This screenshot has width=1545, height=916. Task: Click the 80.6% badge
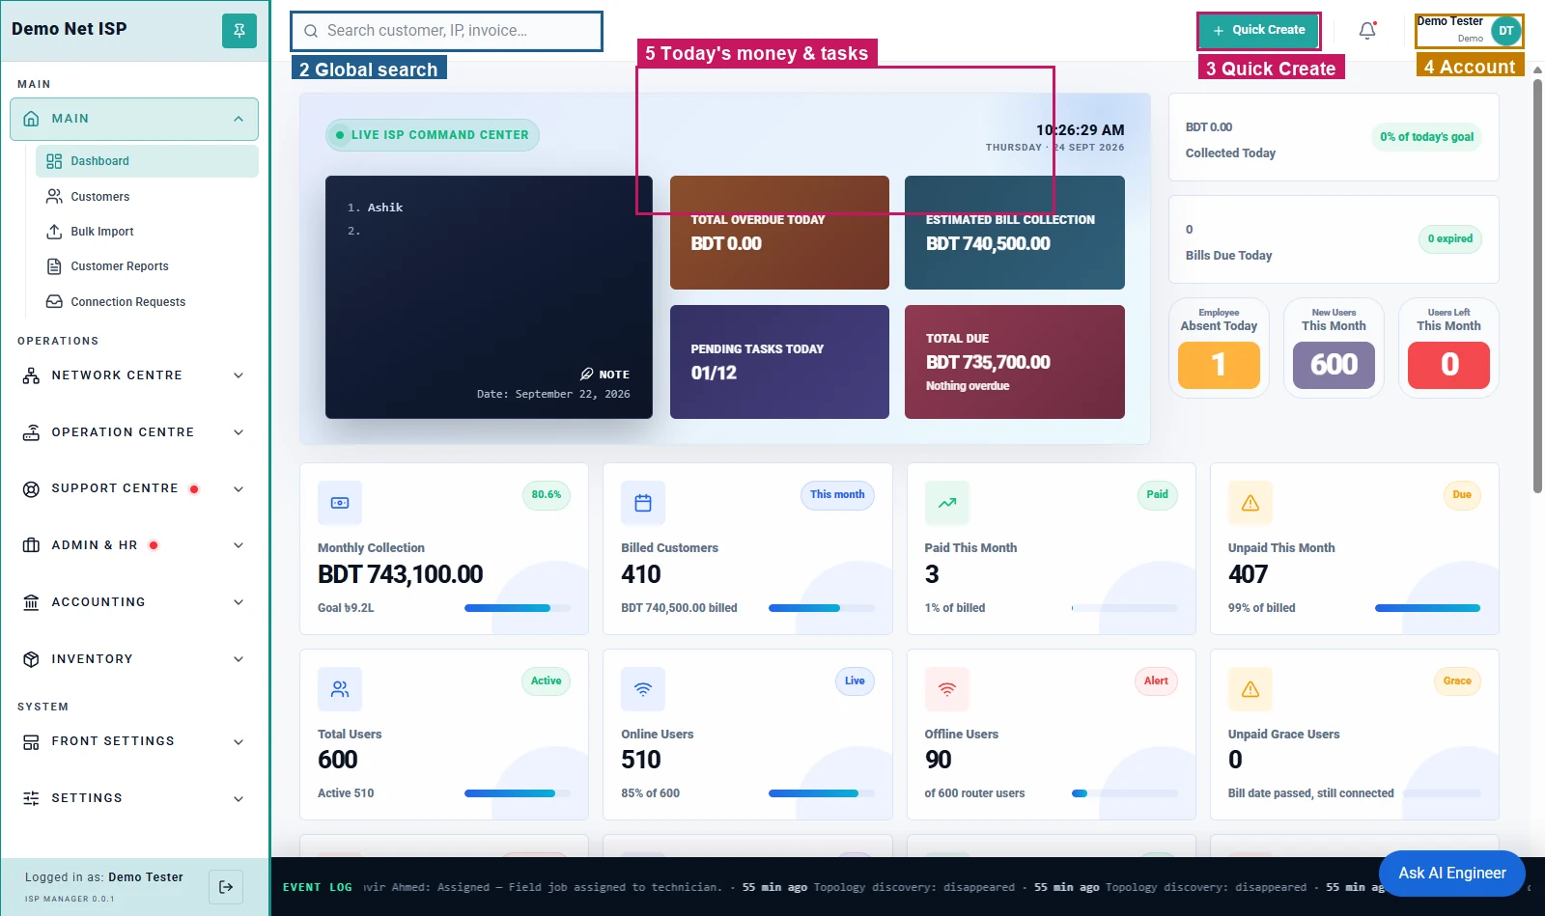click(x=547, y=495)
